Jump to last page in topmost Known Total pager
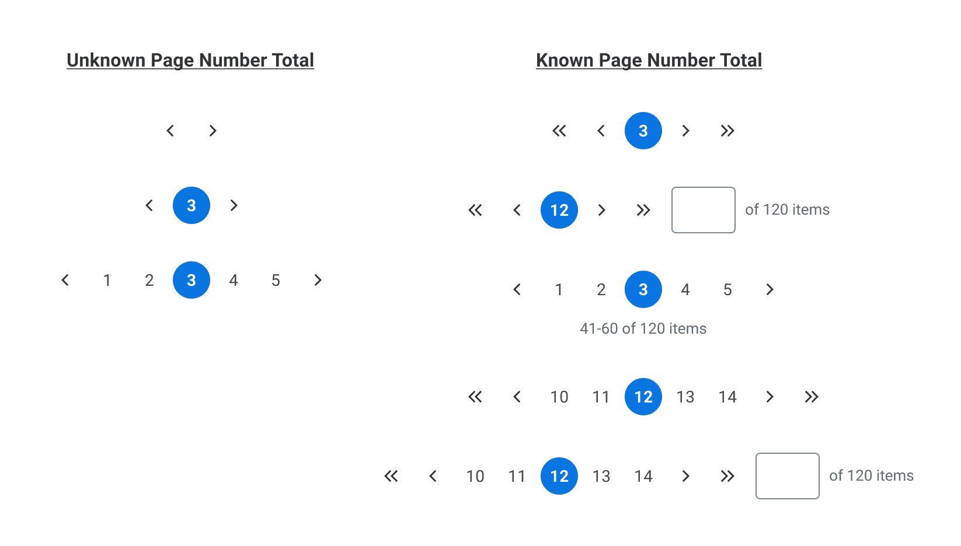Viewport: 961px width, 546px height. point(727,131)
